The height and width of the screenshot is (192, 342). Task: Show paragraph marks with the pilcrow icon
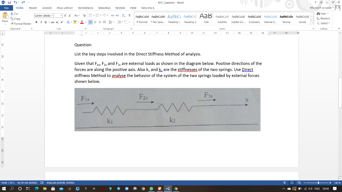coord(130,15)
